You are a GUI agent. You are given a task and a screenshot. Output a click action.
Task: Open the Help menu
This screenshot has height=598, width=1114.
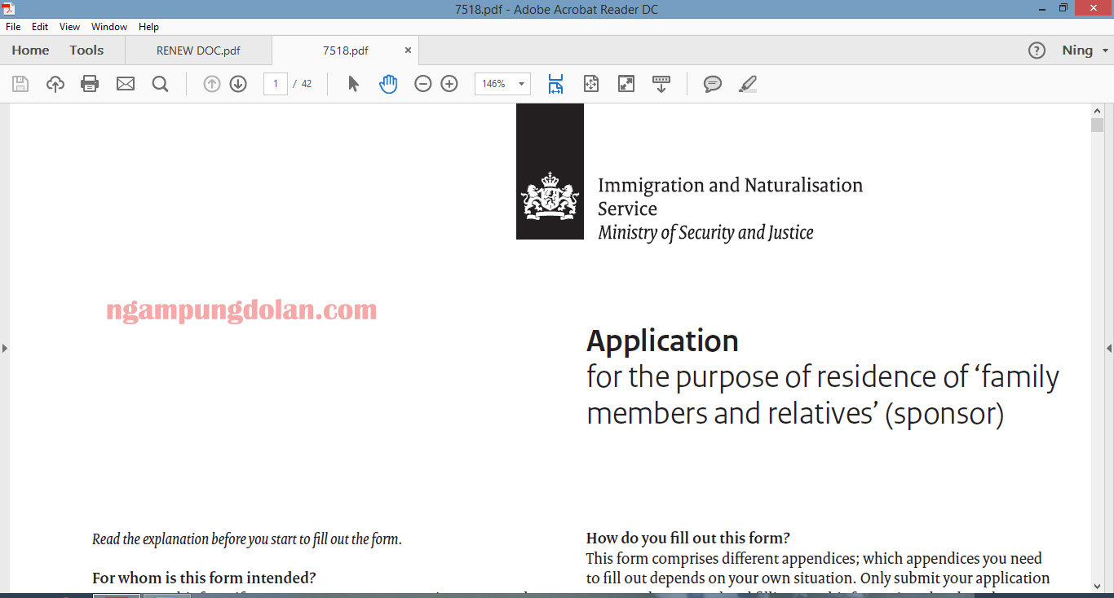(148, 27)
